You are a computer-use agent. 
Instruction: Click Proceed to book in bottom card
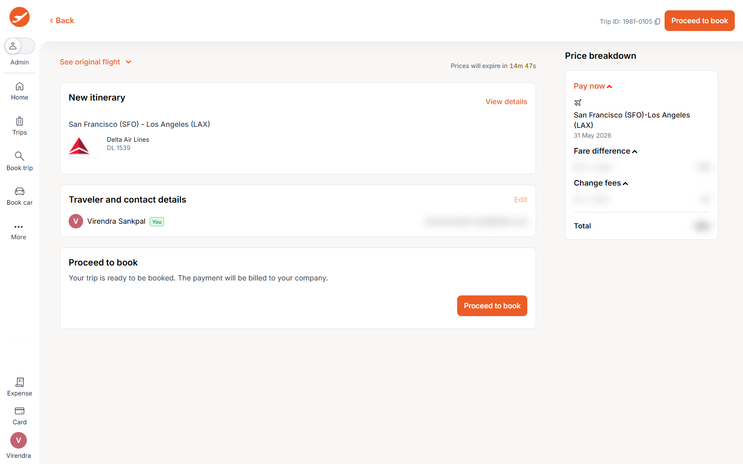492,306
